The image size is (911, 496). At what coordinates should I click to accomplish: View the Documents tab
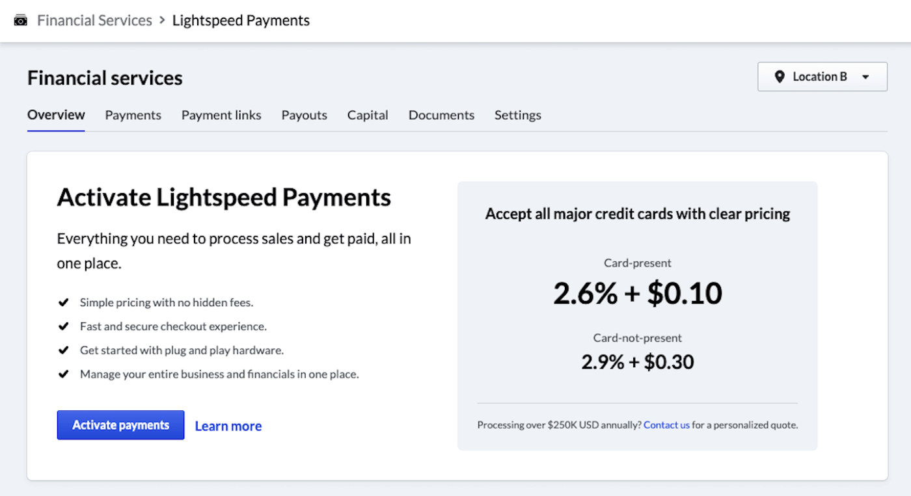[x=441, y=115]
